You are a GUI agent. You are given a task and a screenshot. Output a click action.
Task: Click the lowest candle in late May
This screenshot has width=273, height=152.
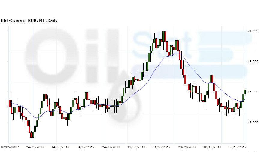31,135
